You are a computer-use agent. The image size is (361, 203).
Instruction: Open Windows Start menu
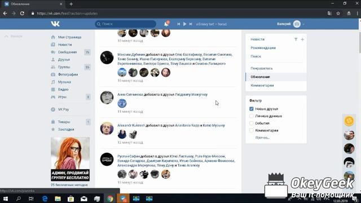pyautogui.click(x=6, y=198)
